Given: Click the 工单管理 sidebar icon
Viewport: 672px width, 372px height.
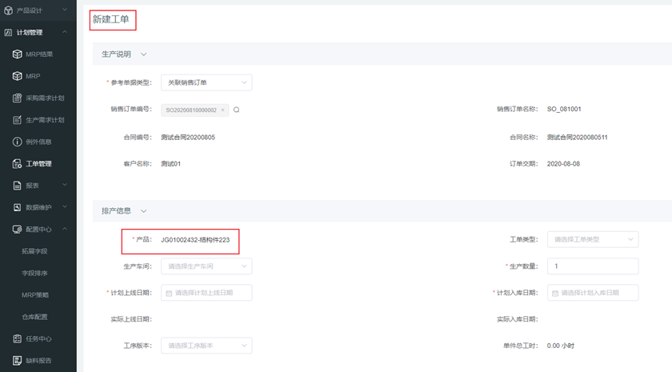Looking at the screenshot, I should [18, 164].
